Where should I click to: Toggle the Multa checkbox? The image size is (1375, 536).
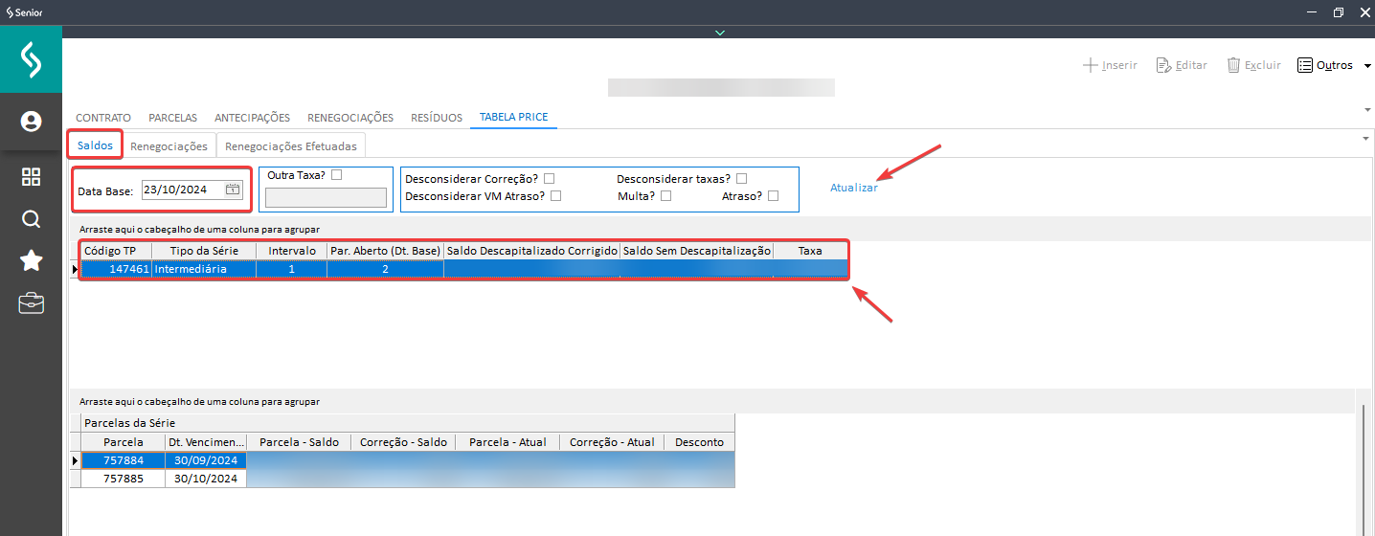pyautogui.click(x=665, y=196)
